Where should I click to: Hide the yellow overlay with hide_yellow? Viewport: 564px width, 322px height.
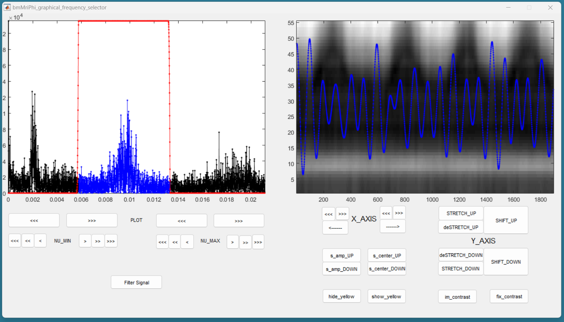click(x=341, y=296)
